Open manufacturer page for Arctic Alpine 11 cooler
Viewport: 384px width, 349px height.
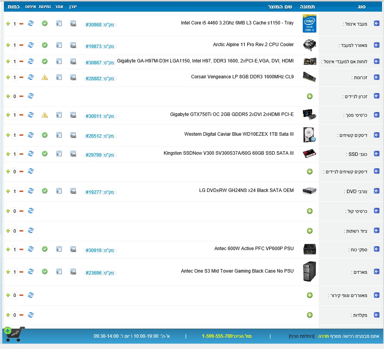click(73, 45)
